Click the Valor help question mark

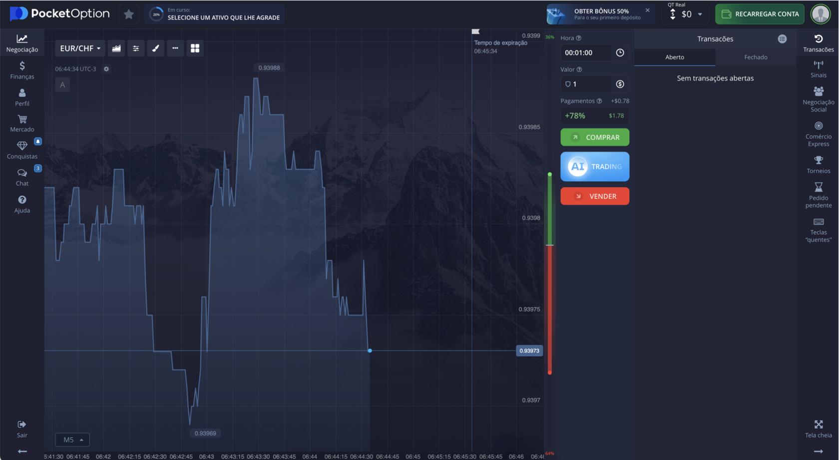(579, 69)
